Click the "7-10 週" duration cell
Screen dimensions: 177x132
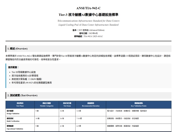[x=91, y=120]
